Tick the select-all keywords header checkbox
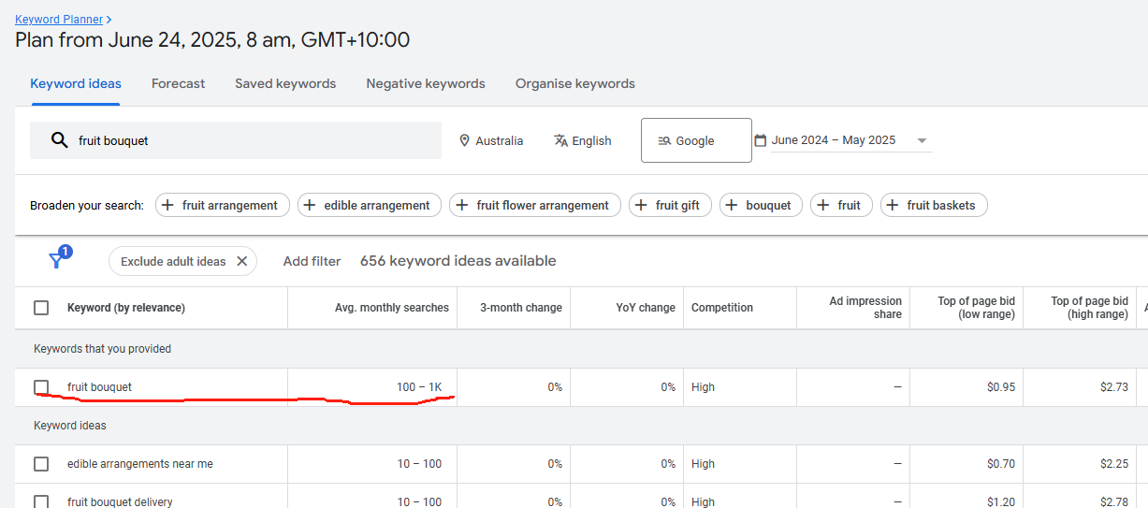Image resolution: width=1148 pixels, height=508 pixels. click(x=41, y=308)
